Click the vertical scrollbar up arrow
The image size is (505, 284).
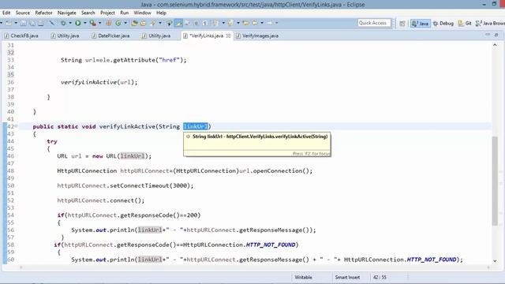(x=495, y=45)
